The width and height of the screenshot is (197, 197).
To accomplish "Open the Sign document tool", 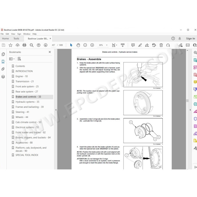I will coord(147,45).
